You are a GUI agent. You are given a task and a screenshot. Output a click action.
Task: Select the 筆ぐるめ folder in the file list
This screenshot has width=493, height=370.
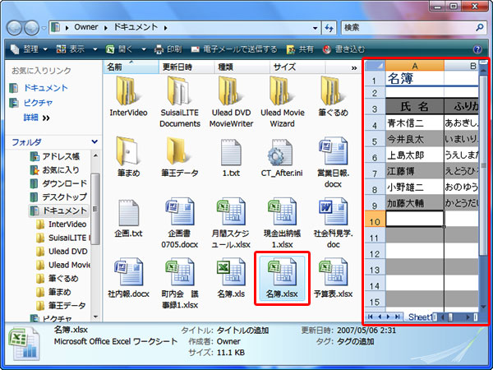[x=333, y=91]
